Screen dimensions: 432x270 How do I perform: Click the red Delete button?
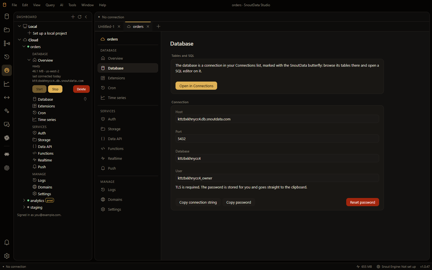[81, 89]
